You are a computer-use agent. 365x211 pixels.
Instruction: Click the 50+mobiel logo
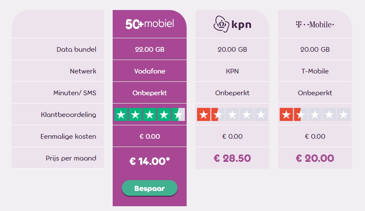(x=150, y=24)
